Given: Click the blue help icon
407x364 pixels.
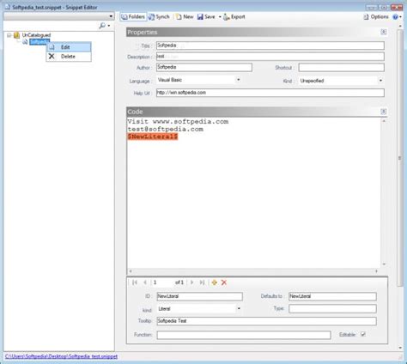Looking at the screenshot, I should [x=395, y=17].
